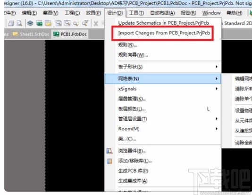Screen dimensions: 252x195
Task: Choose Update Schematics in PCB_Project.PrjPcb
Action: tap(163, 23)
